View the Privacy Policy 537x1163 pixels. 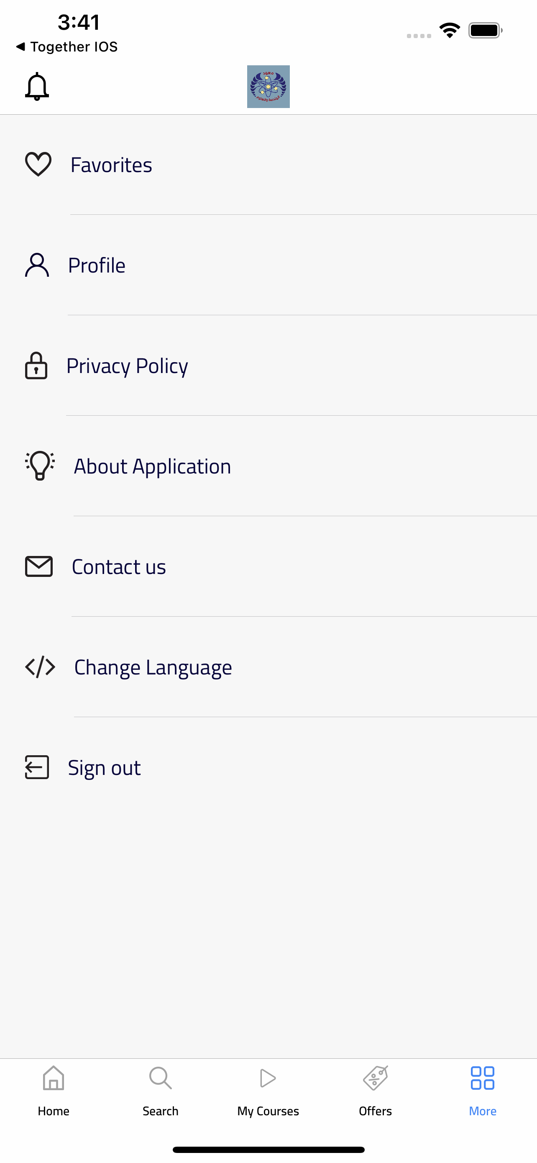click(x=268, y=366)
